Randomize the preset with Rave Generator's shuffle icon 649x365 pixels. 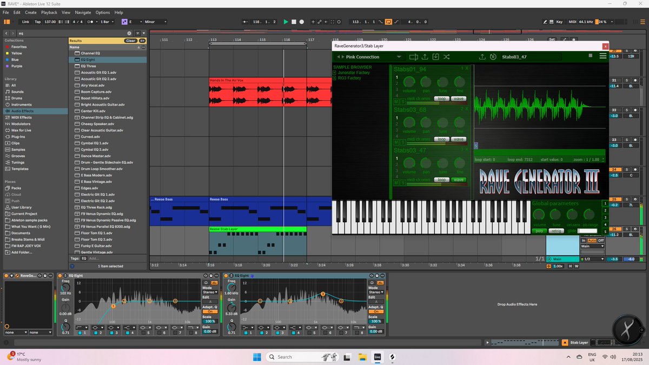click(x=446, y=57)
